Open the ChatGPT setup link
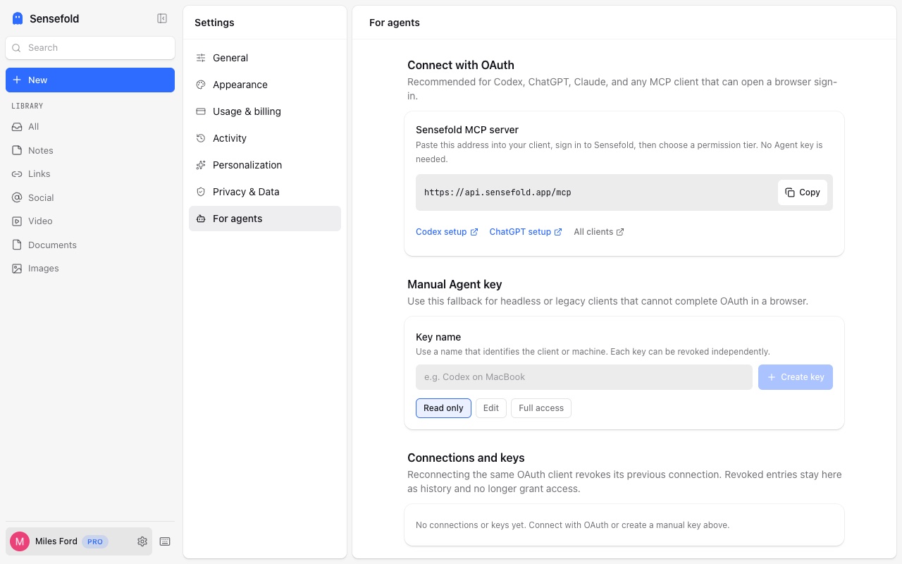Image resolution: width=902 pixels, height=564 pixels. tap(526, 232)
